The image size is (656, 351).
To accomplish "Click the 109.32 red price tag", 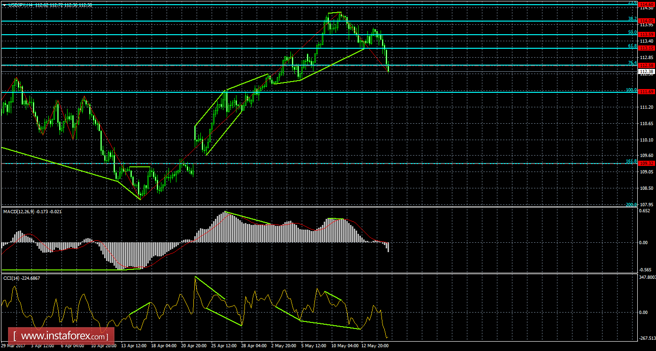I will click(x=647, y=164).
